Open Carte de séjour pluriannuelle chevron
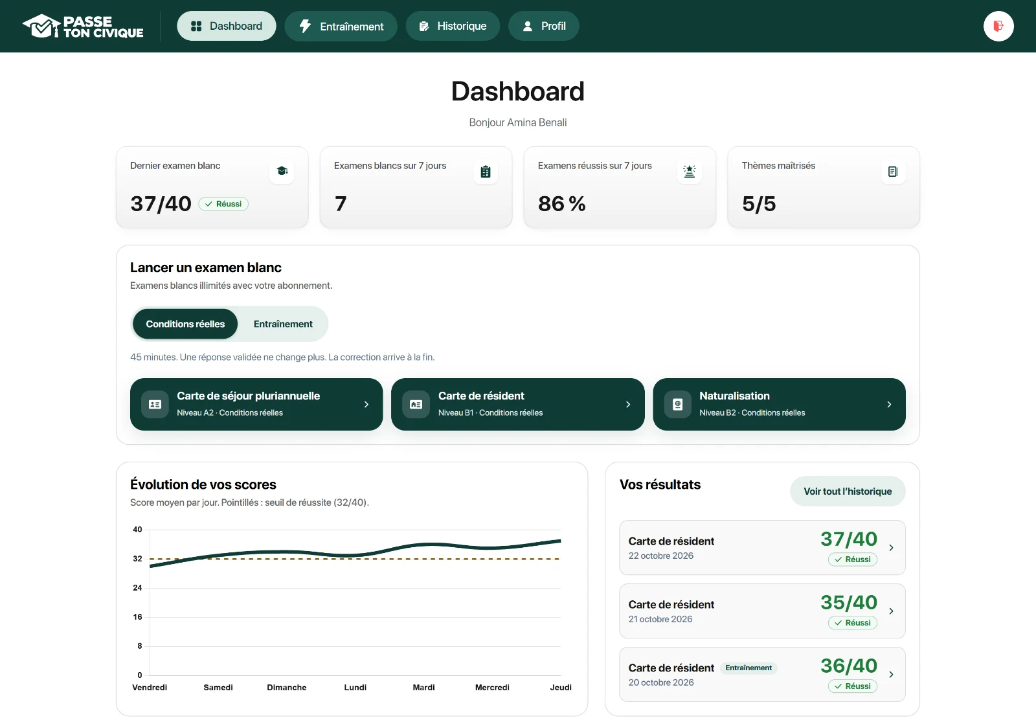The image size is (1036, 722). pyautogui.click(x=366, y=404)
